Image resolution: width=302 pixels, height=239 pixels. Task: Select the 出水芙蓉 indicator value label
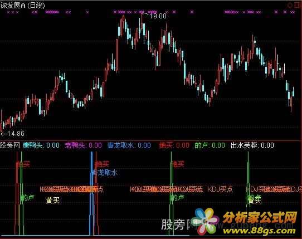tap(252, 145)
